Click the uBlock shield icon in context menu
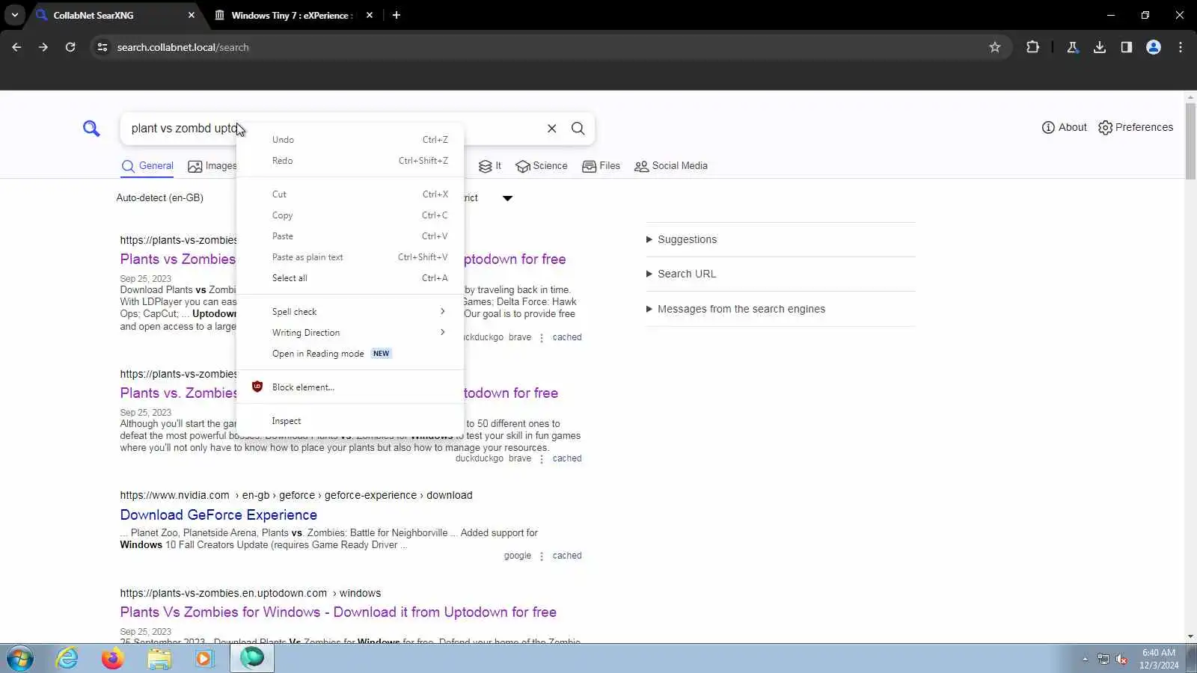Viewport: 1197px width, 673px height. (x=257, y=387)
